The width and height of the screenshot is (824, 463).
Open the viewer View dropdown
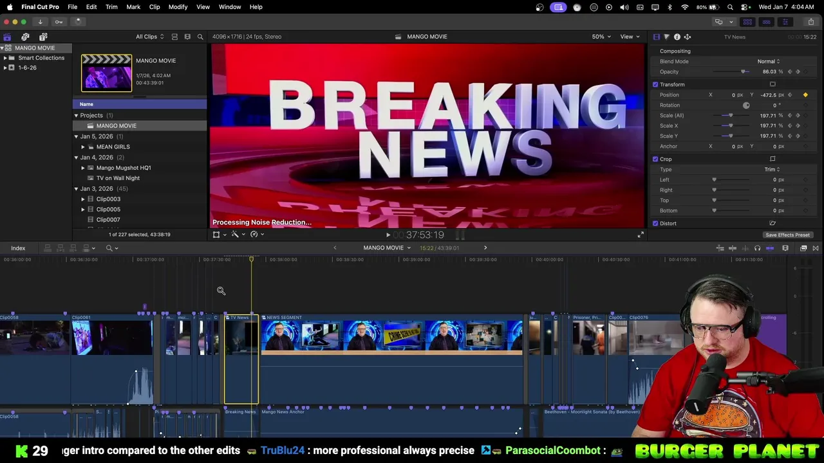coord(630,37)
